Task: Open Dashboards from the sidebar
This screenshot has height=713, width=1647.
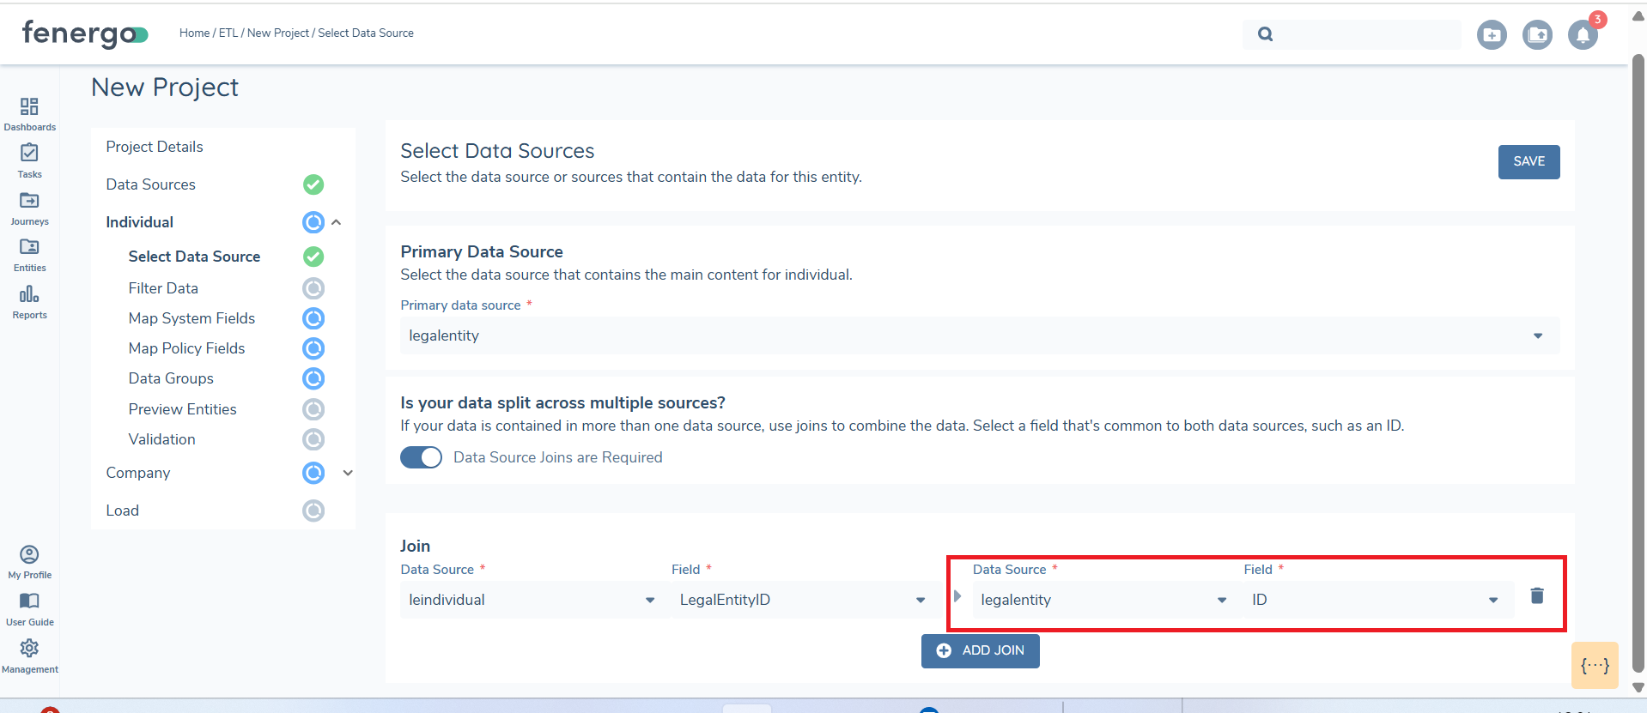Action: 29,107
